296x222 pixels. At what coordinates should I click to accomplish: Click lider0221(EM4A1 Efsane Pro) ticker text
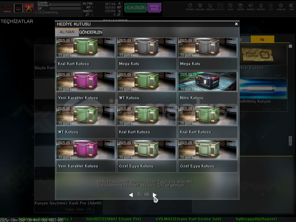tap(114, 219)
